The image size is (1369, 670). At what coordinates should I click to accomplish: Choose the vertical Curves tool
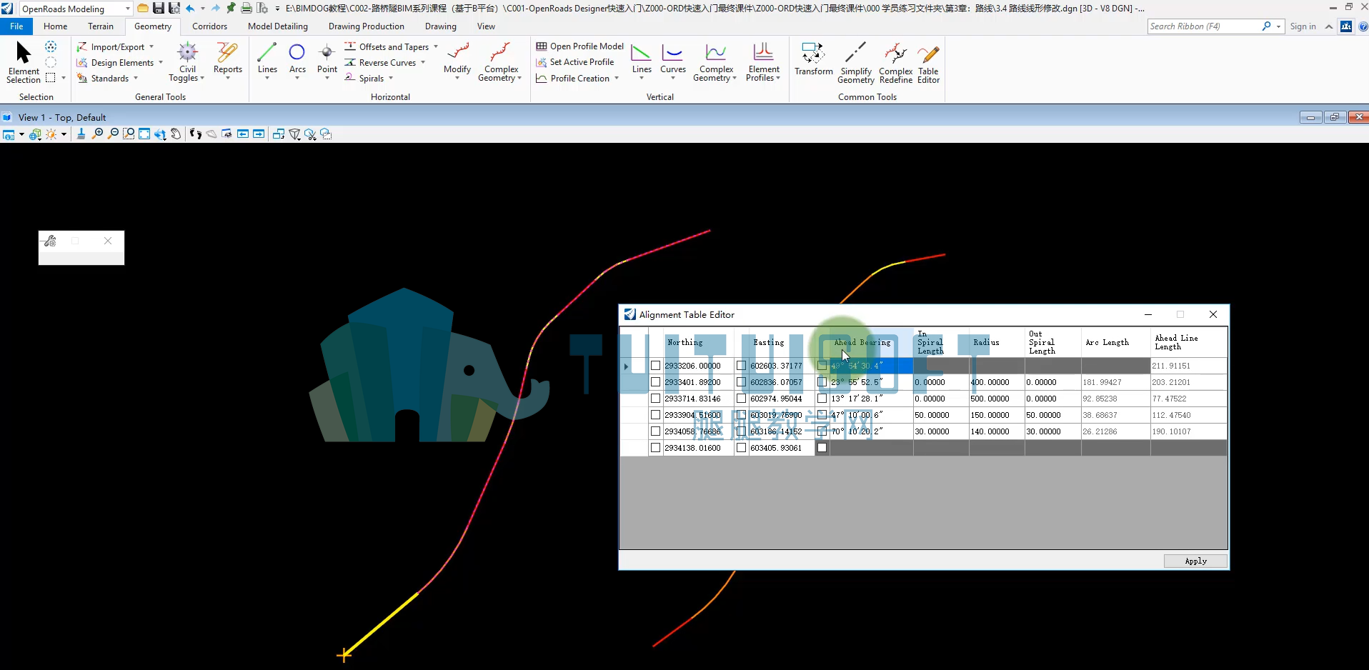pos(673,60)
